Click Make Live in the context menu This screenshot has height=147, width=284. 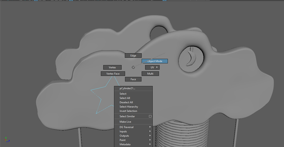[x=133, y=122]
